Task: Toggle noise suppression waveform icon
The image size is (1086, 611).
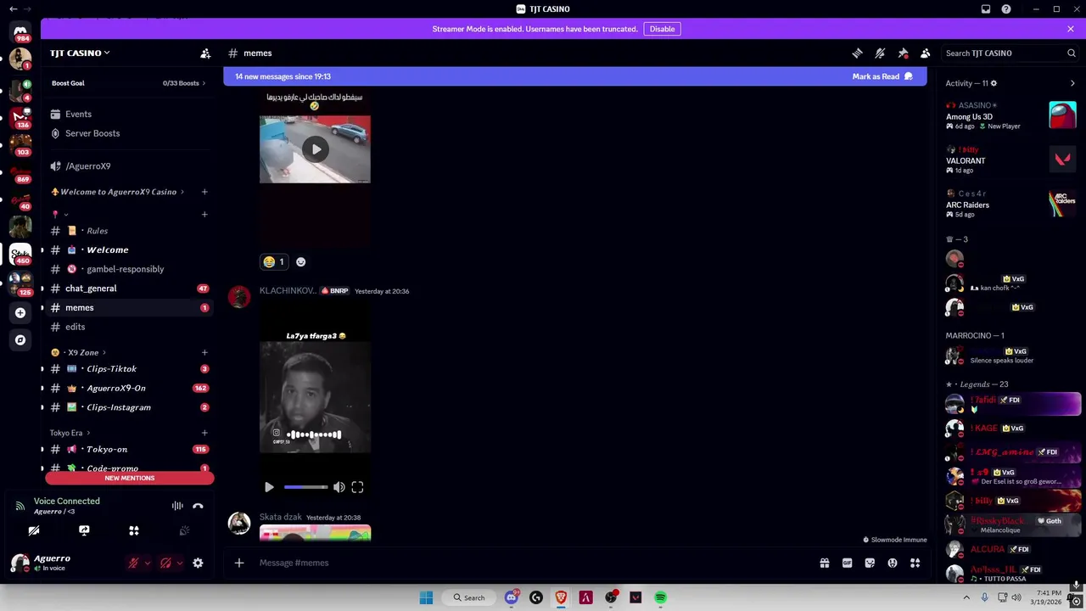Action: 177,506
